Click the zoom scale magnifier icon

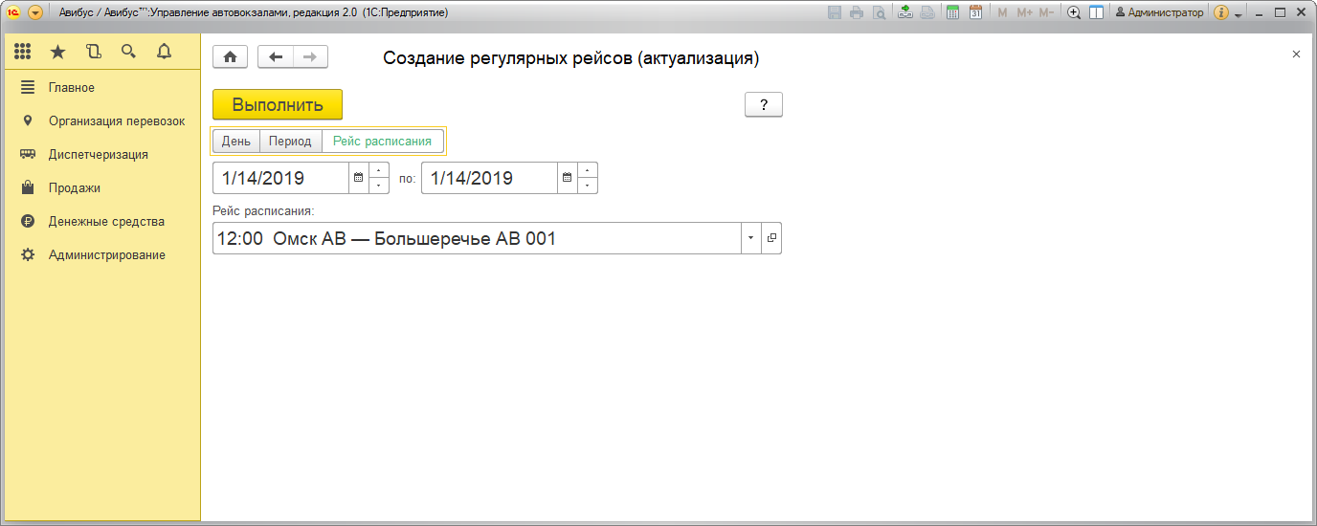coord(1074,12)
